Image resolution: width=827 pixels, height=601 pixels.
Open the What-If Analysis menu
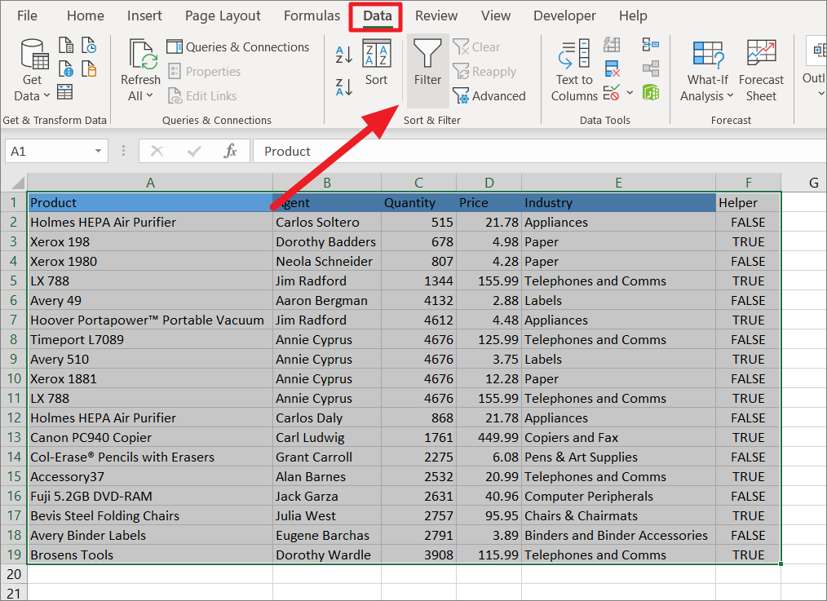pyautogui.click(x=707, y=71)
